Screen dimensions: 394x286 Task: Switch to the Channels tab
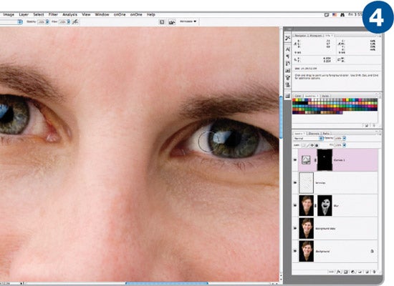(x=314, y=133)
